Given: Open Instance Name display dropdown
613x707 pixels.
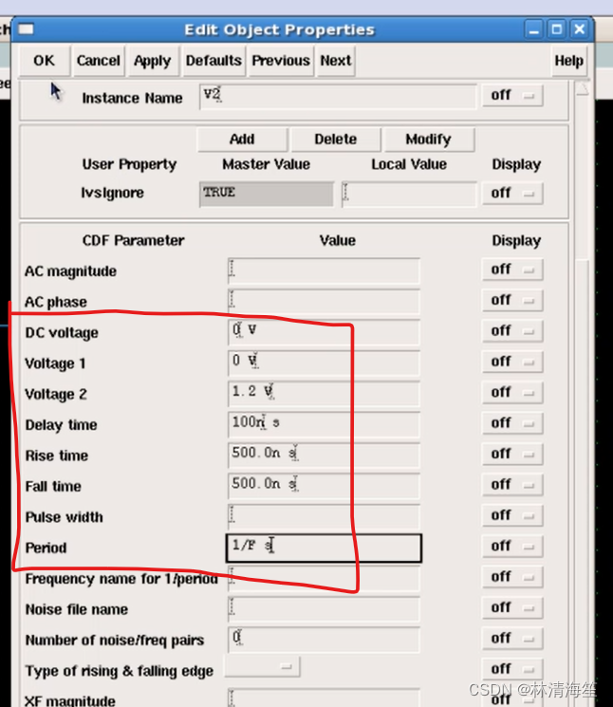Looking at the screenshot, I should (x=512, y=96).
